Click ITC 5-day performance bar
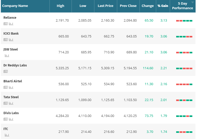This screenshot has height=139, width=199. point(184,132)
